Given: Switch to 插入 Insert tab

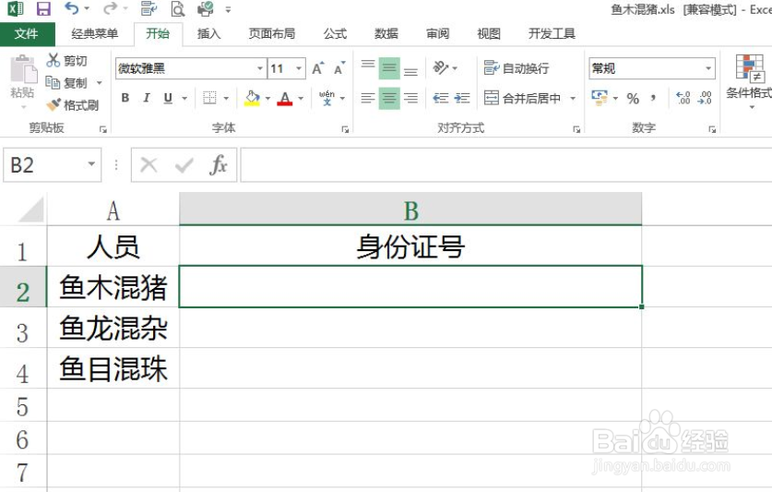Looking at the screenshot, I should tap(208, 33).
